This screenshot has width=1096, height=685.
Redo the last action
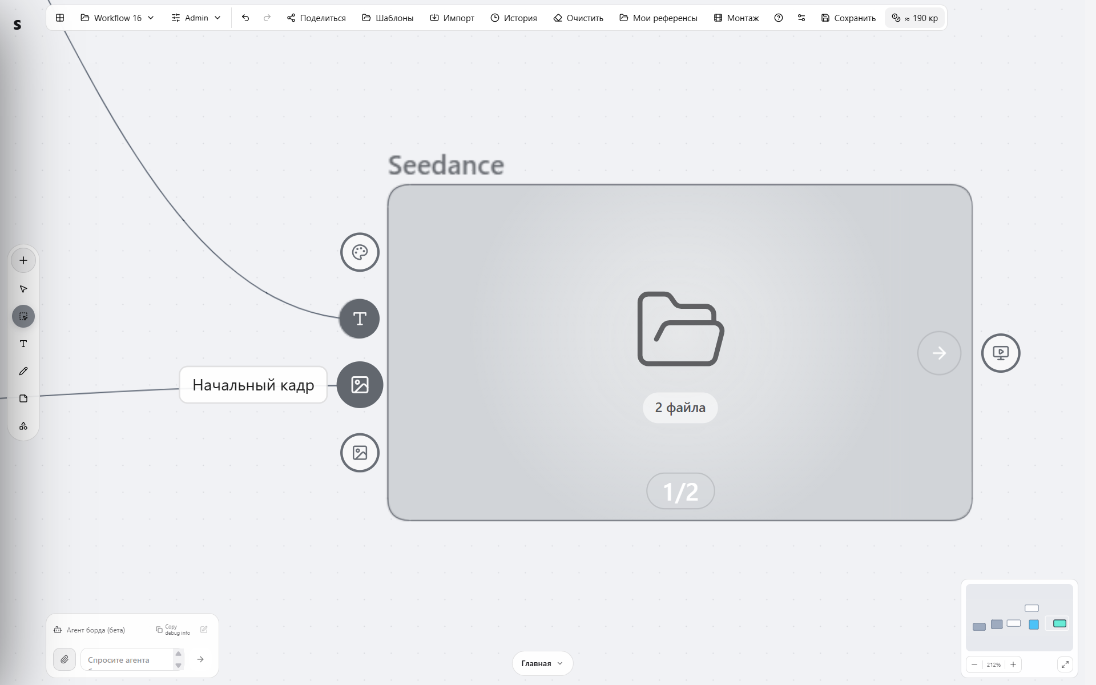[267, 18]
